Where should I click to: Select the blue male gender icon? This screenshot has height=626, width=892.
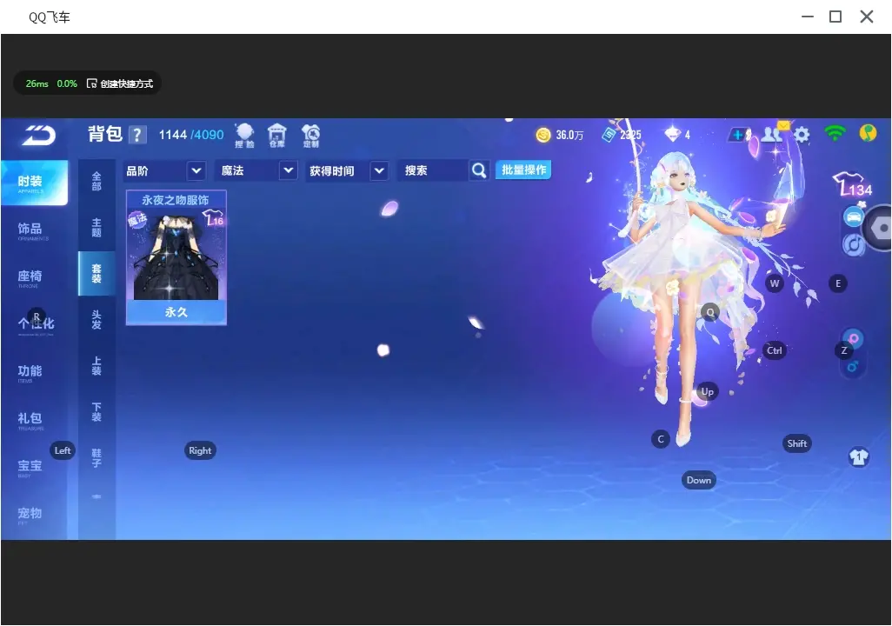[853, 367]
